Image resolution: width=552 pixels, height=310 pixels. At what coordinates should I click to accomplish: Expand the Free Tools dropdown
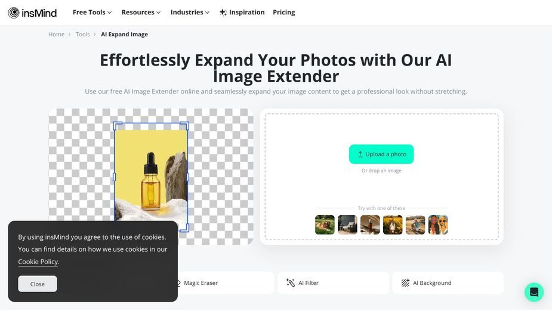coord(92,13)
